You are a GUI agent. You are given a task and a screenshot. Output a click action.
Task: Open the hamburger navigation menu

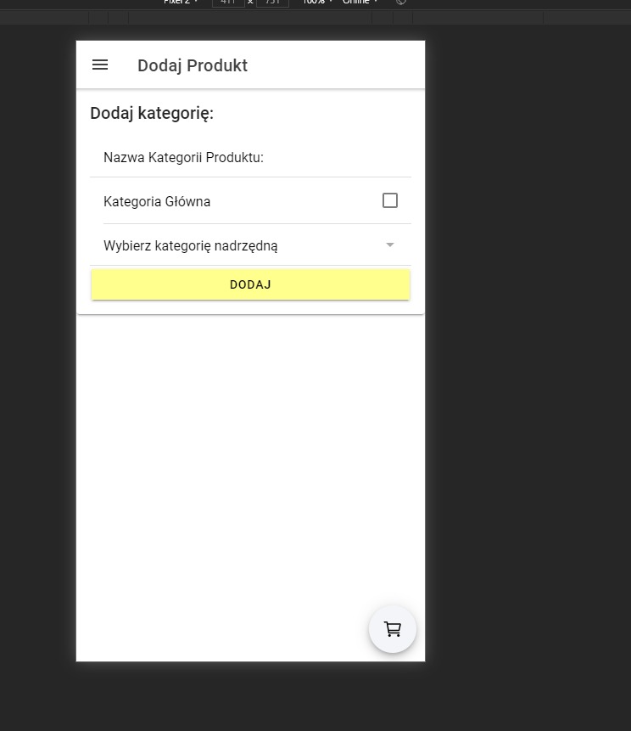pyautogui.click(x=100, y=65)
